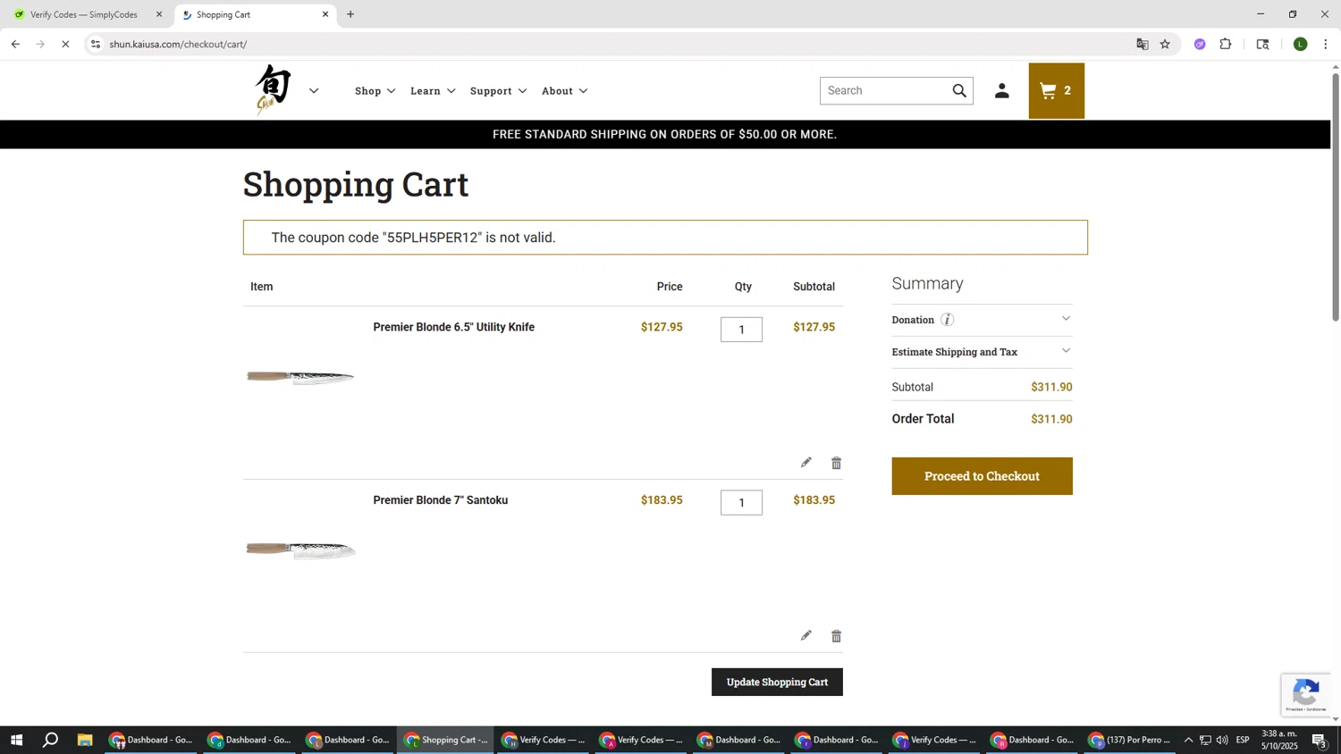The width and height of the screenshot is (1341, 754).
Task: Click the ESP language indicator
Action: click(1243, 740)
